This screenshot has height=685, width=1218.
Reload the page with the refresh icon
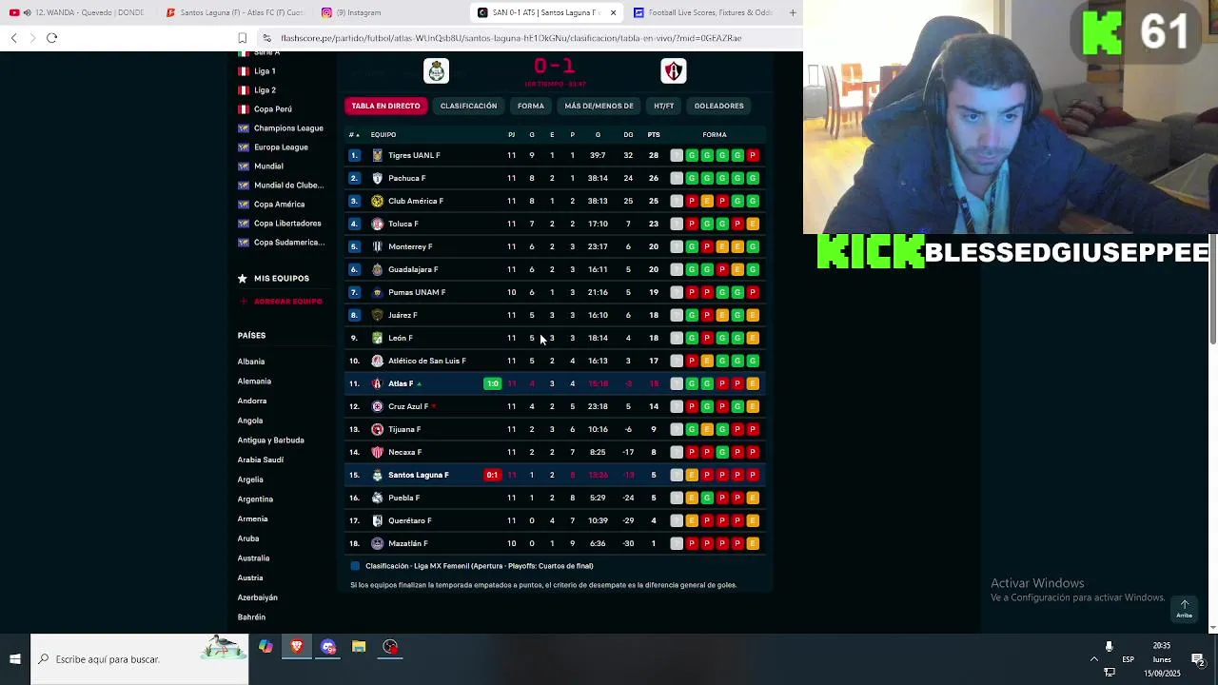[51, 38]
